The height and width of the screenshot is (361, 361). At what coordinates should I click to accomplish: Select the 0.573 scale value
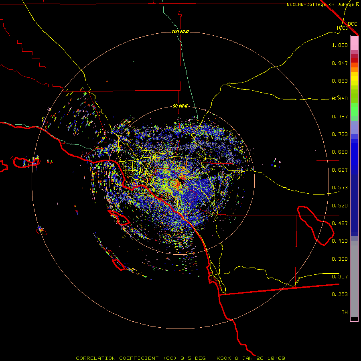click(x=340, y=188)
